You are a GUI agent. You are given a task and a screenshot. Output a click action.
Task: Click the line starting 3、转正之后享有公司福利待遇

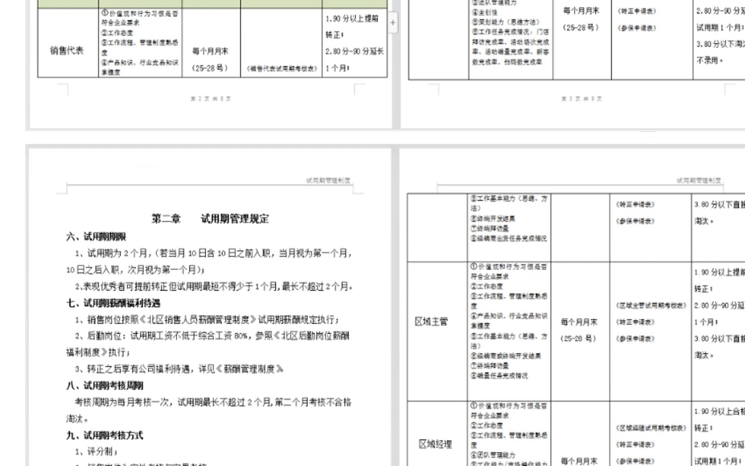pyautogui.click(x=179, y=369)
